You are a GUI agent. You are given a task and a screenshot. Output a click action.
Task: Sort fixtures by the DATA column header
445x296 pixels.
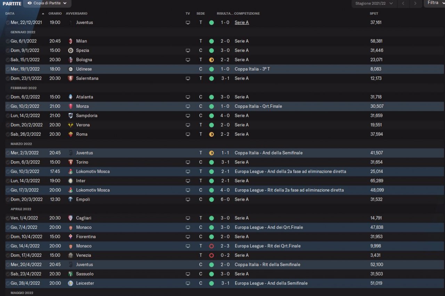coord(10,14)
